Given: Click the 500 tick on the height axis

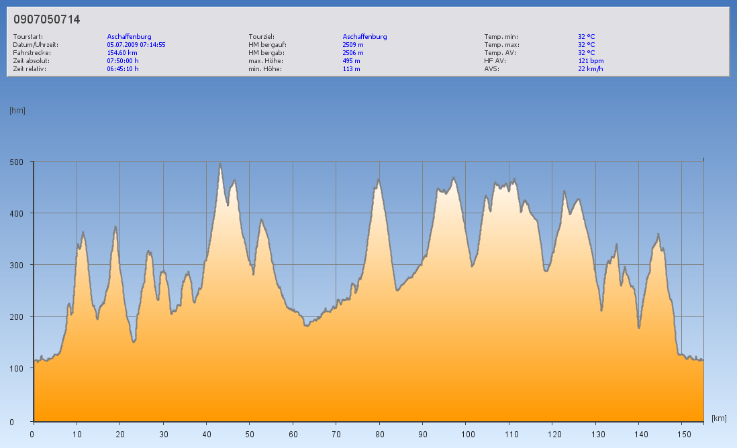Looking at the screenshot, I should click(16, 162).
